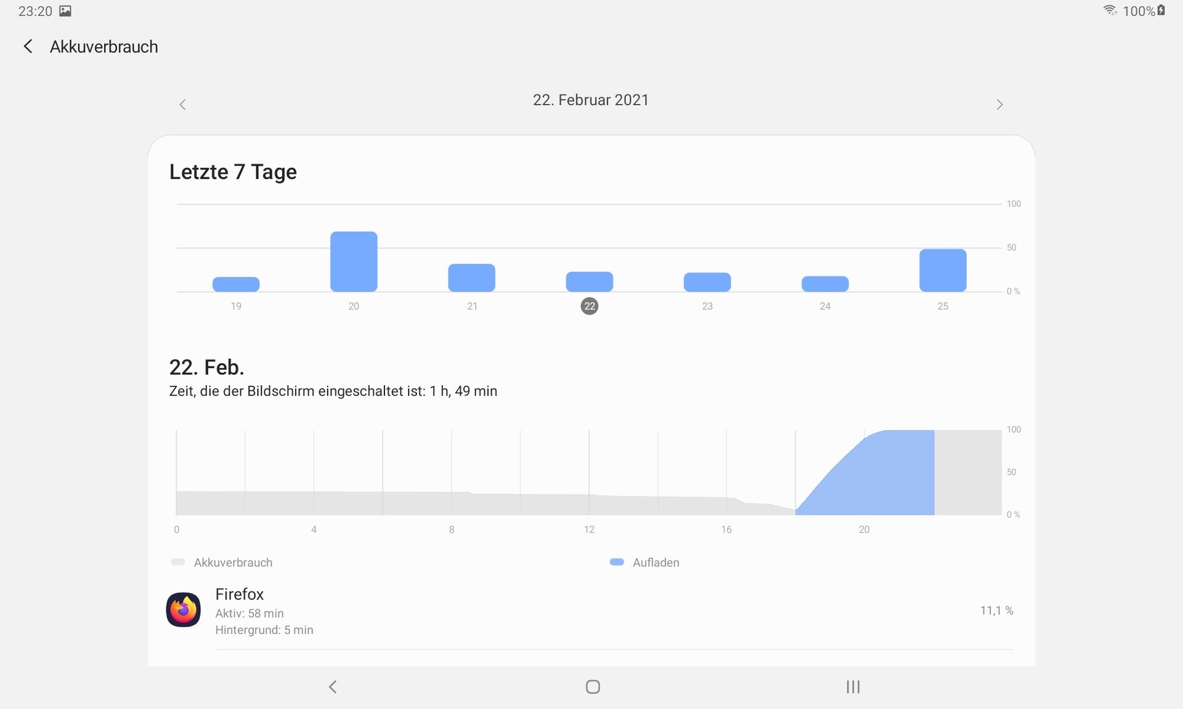The image size is (1183, 709).
Task: Tap the Letzte 7 Tage heading
Action: [233, 172]
